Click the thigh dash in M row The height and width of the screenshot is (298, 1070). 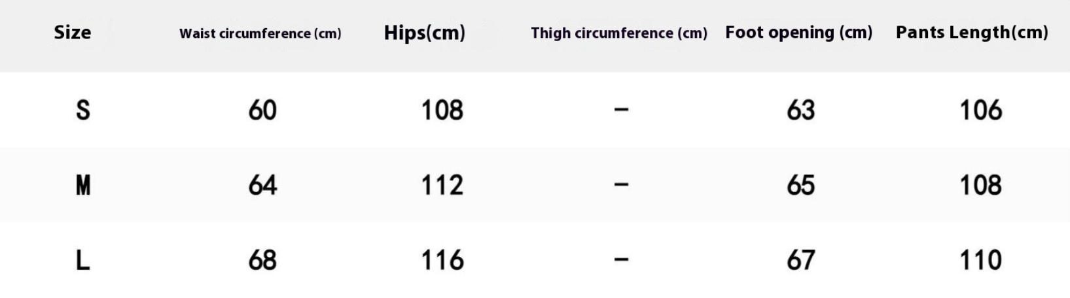click(x=621, y=186)
